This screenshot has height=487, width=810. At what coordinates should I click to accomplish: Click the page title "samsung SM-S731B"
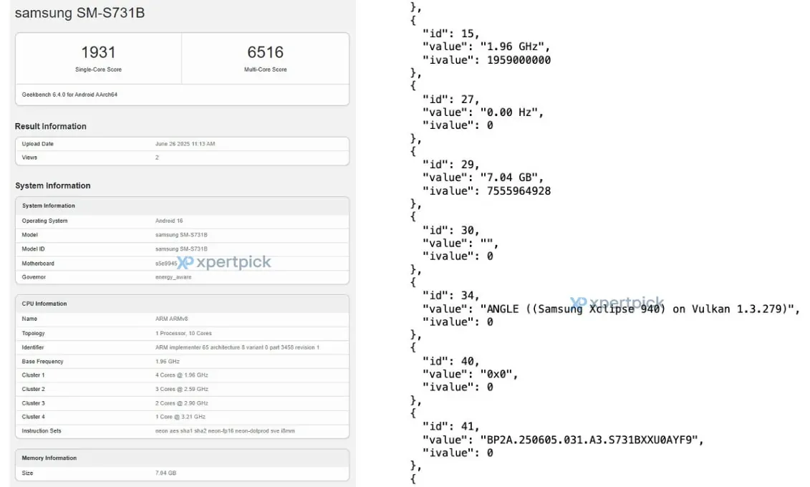[79, 13]
